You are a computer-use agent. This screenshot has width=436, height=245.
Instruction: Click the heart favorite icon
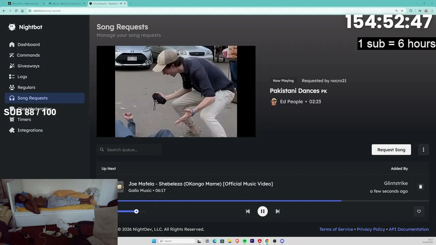tap(419, 211)
